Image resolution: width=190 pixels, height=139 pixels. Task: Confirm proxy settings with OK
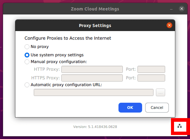tap(130, 108)
